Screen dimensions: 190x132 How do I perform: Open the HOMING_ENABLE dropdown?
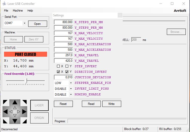pyautogui.click(x=71, y=94)
